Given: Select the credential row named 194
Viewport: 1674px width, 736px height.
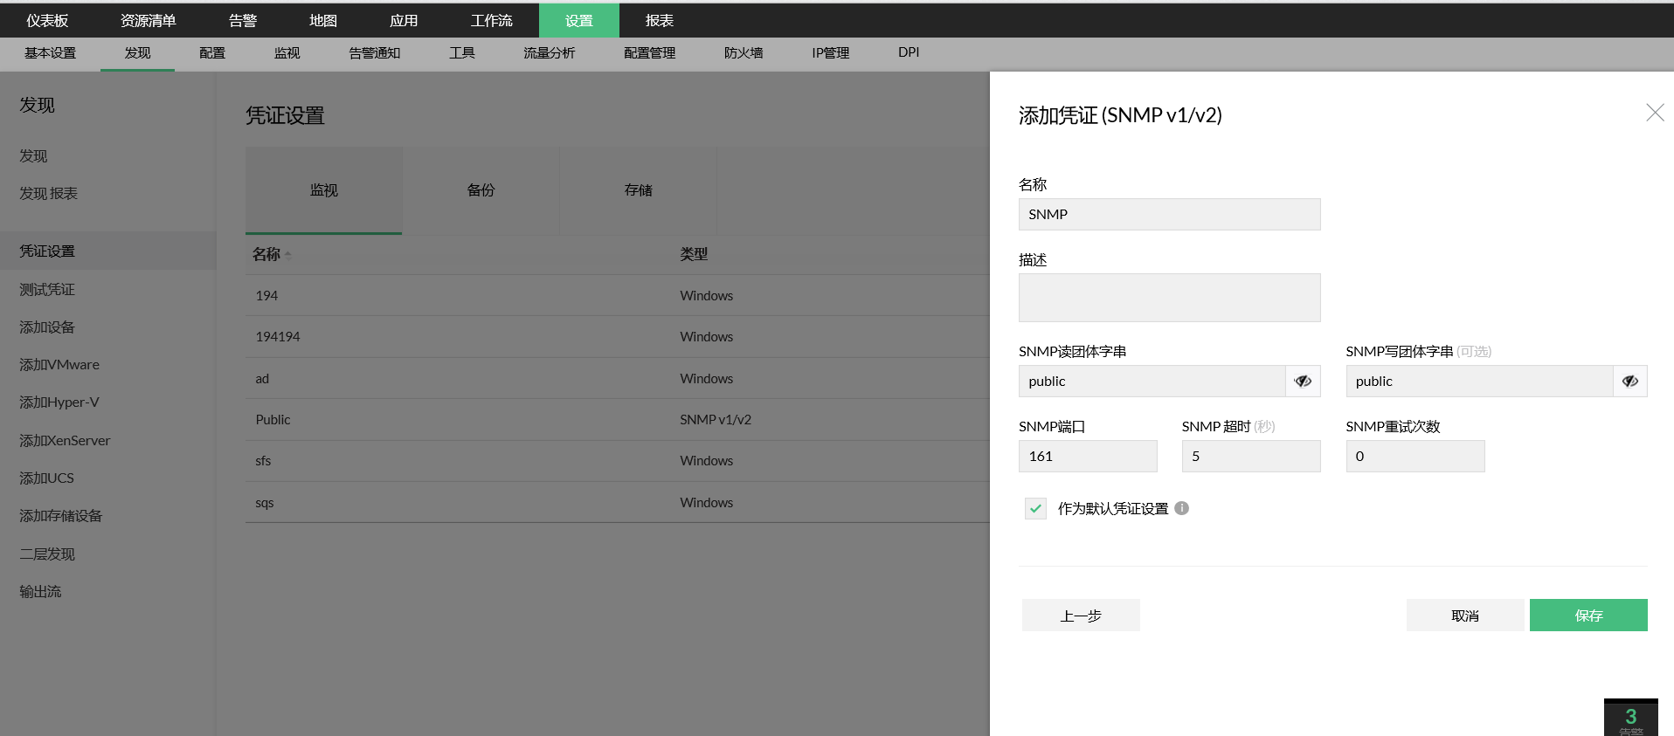Looking at the screenshot, I should [617, 296].
